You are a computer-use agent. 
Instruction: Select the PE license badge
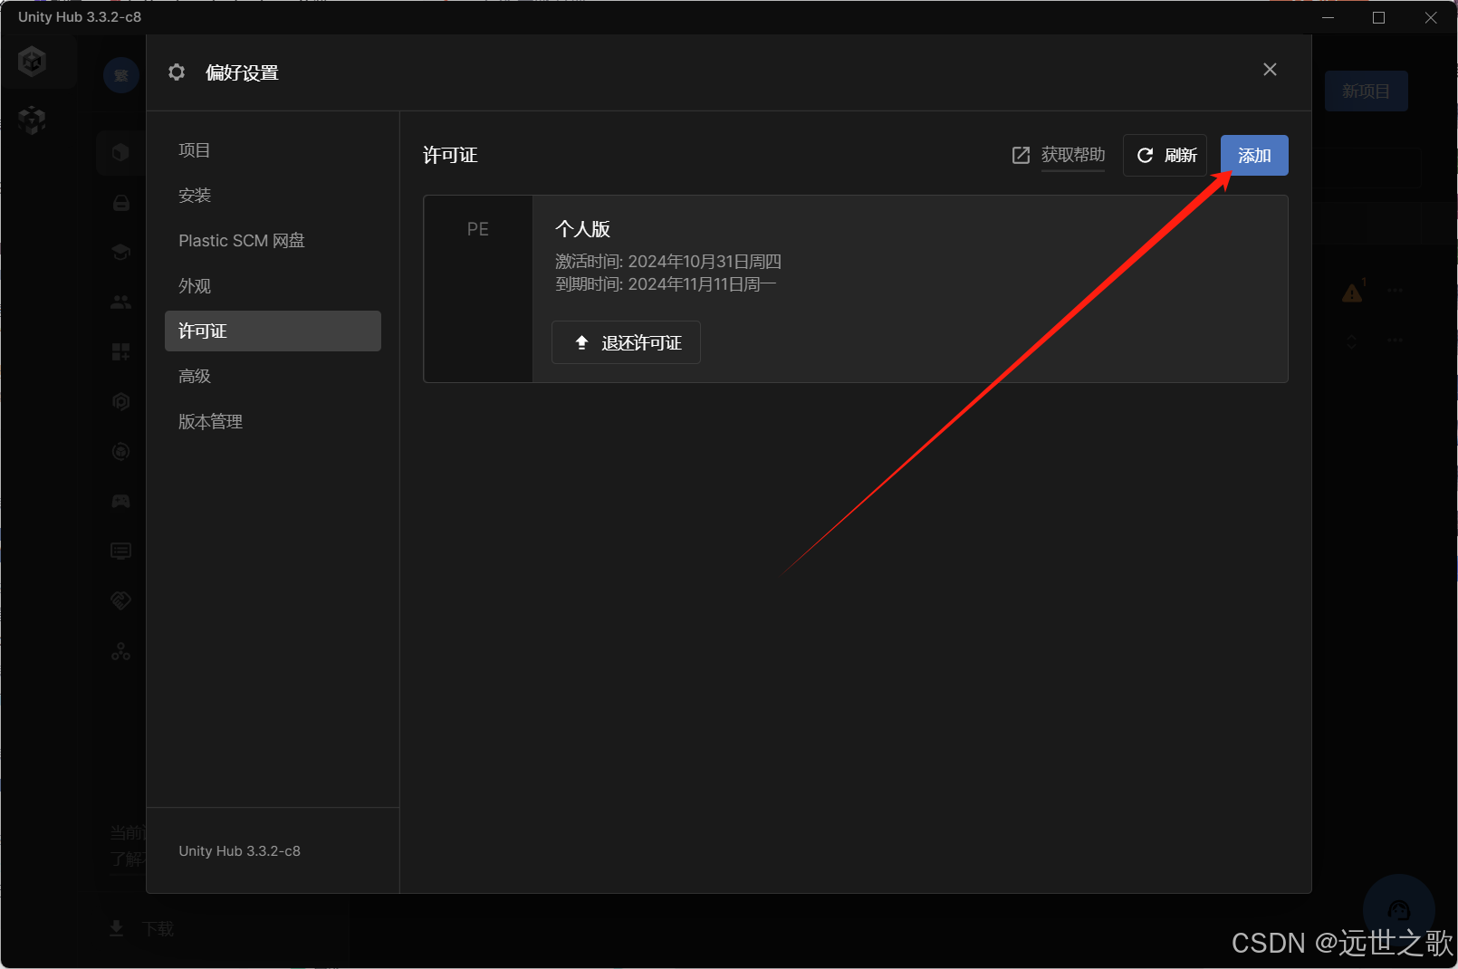[x=478, y=229]
